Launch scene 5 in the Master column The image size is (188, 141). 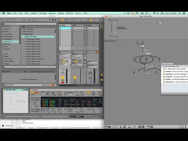pos(88,38)
